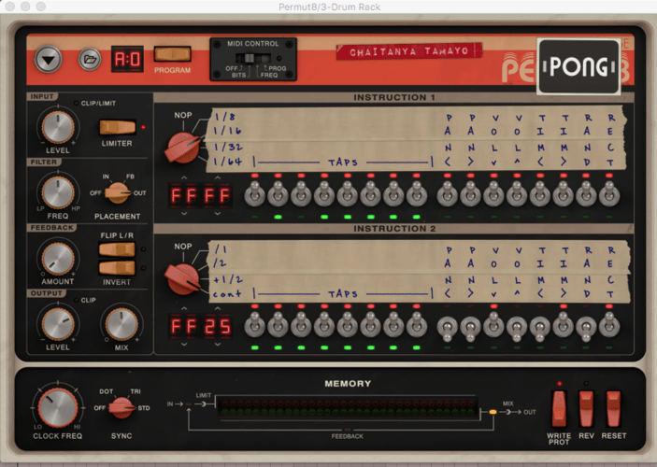Flip the RAND bit switch in Instruction 2
657x467 pixels.
tap(586, 328)
